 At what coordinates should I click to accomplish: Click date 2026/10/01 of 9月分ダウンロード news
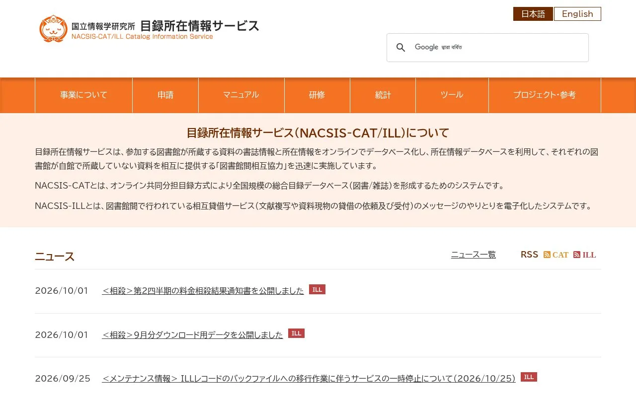62,335
